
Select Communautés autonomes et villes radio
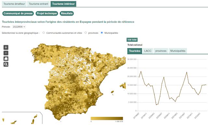44,33
